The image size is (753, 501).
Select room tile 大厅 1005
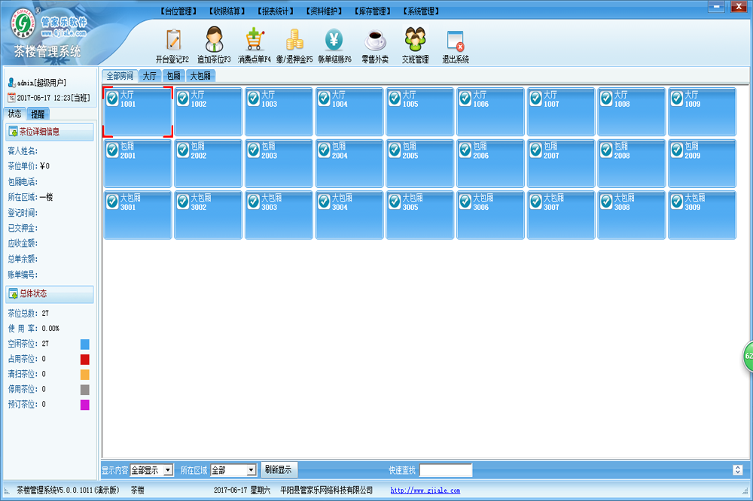point(419,112)
